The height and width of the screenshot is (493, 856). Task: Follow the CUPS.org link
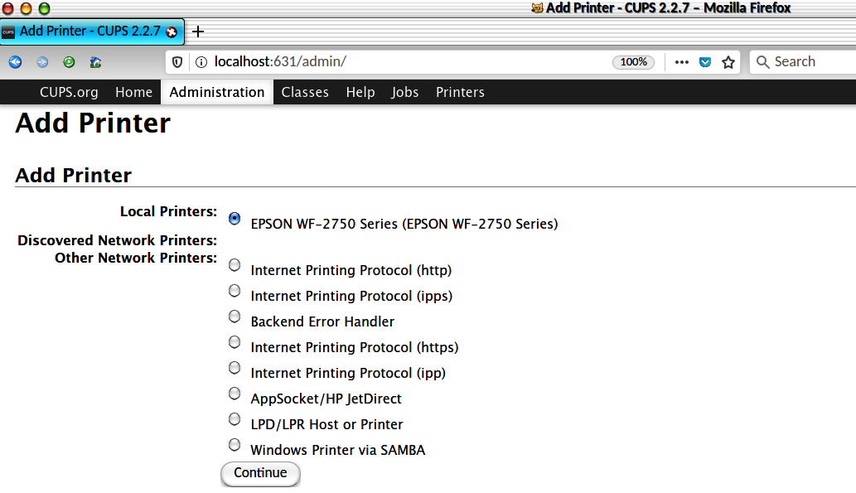click(69, 92)
